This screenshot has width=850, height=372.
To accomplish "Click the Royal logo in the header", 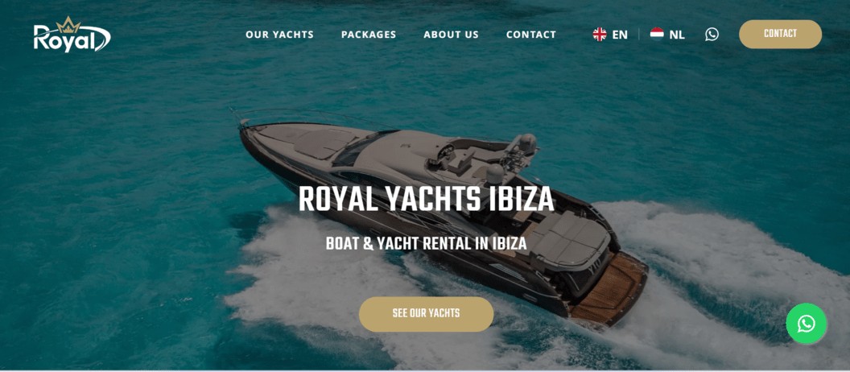I will pyautogui.click(x=72, y=35).
